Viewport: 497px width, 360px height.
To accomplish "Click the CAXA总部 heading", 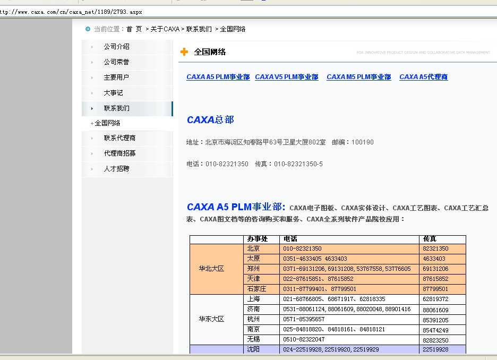I will (210, 120).
